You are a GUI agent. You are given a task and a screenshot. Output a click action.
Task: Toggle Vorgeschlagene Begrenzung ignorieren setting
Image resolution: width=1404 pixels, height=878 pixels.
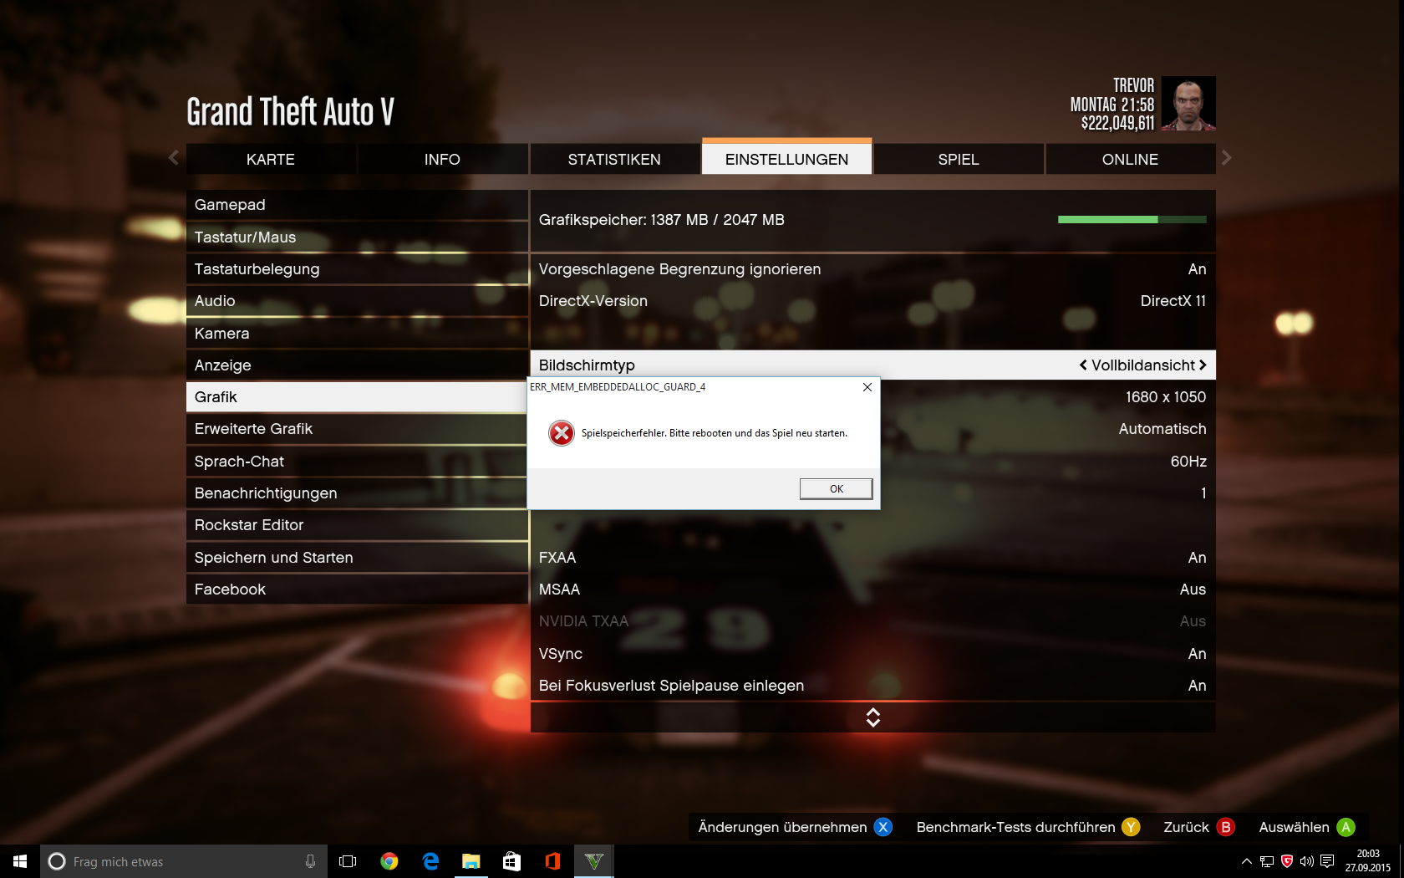pos(872,269)
